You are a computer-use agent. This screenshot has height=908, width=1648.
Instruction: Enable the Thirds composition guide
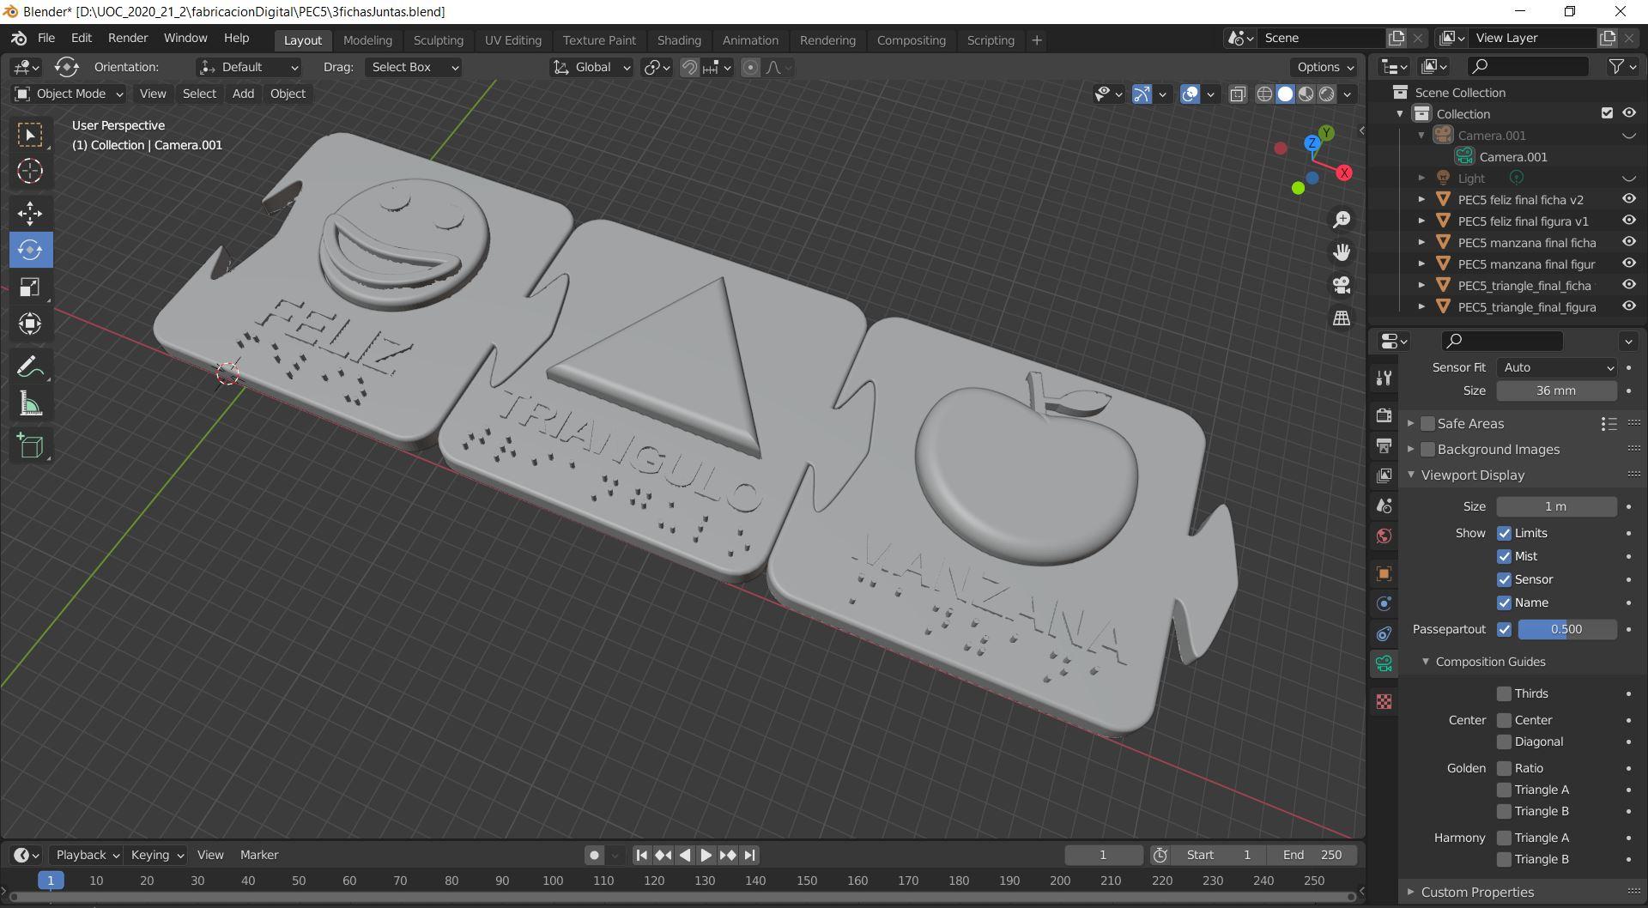(x=1504, y=693)
